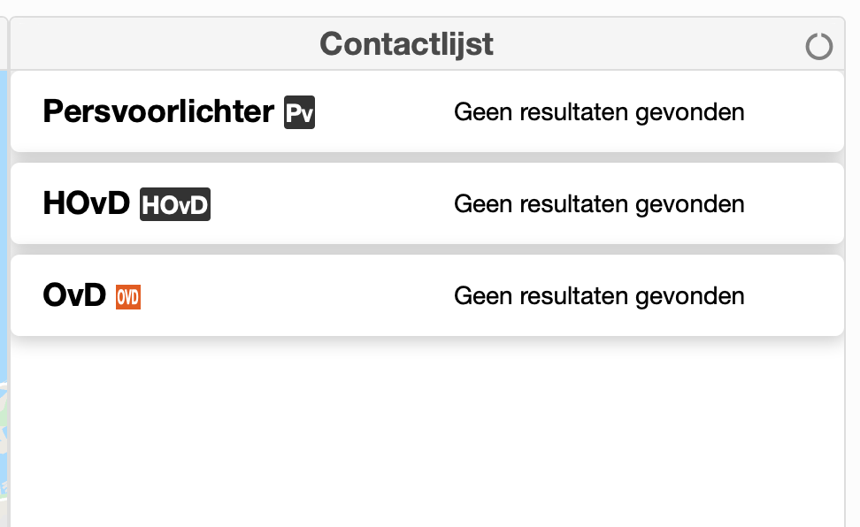This screenshot has width=860, height=527.
Task: Click the gray divider between Persvoorlichter and HOvD cards
Action: [x=427, y=157]
